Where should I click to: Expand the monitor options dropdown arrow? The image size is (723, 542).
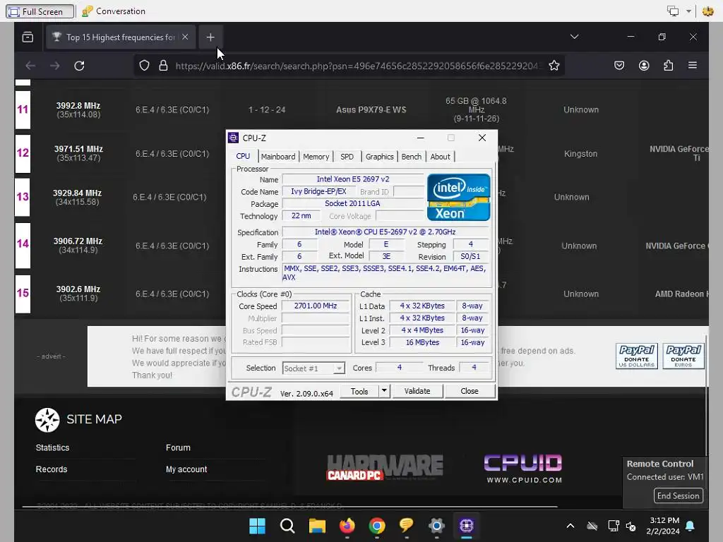tap(688, 11)
